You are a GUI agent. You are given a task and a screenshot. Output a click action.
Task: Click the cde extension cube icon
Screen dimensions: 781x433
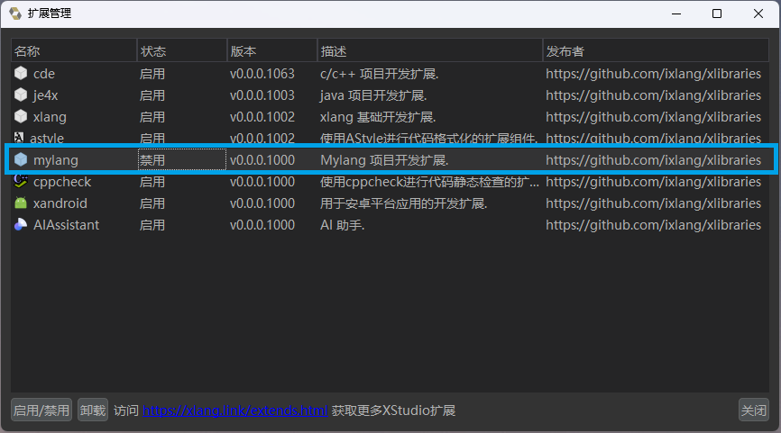pyautogui.click(x=21, y=73)
